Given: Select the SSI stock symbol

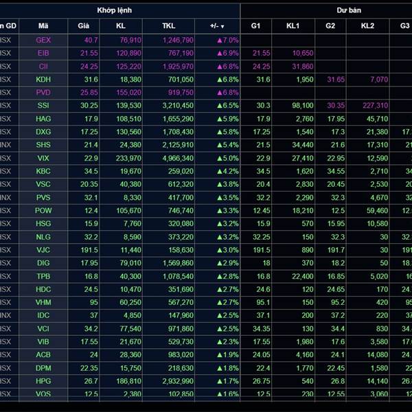Looking at the screenshot, I should (x=43, y=106).
